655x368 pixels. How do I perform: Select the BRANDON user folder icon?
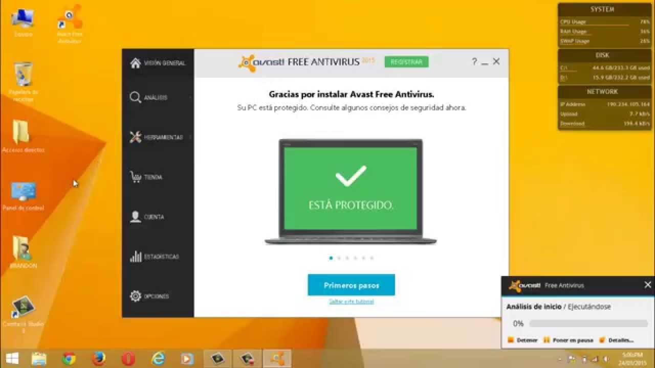point(23,252)
